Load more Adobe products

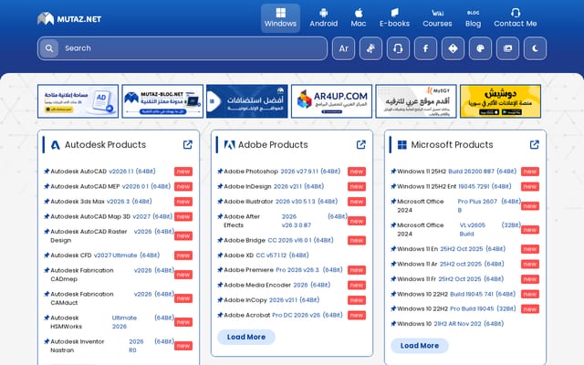click(x=246, y=337)
